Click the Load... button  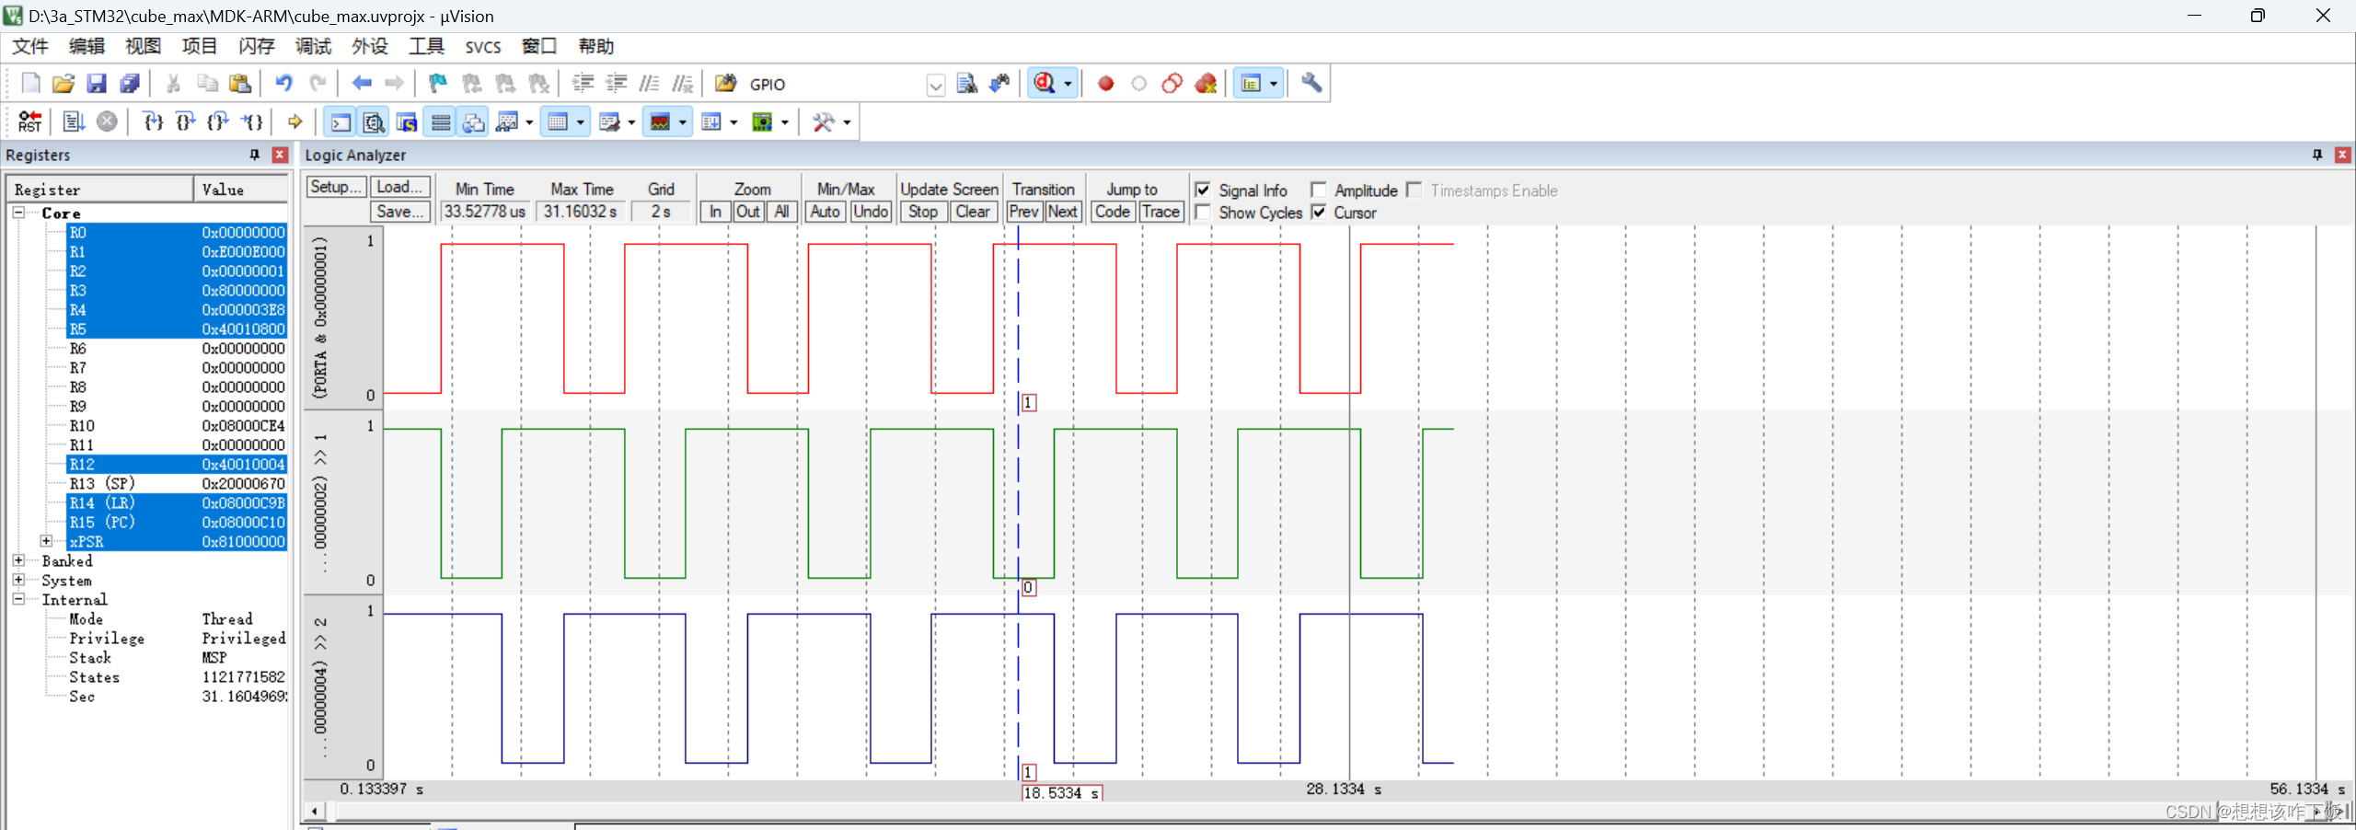[400, 187]
